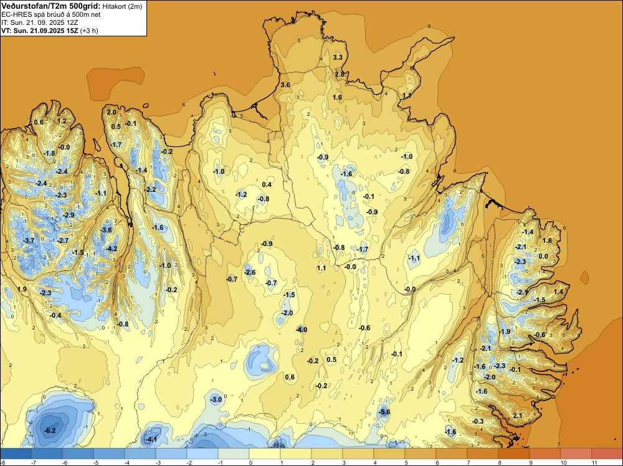Click the -6.2 temperature value on the map
Viewport: 623px width, 466px height.
pyautogui.click(x=50, y=430)
